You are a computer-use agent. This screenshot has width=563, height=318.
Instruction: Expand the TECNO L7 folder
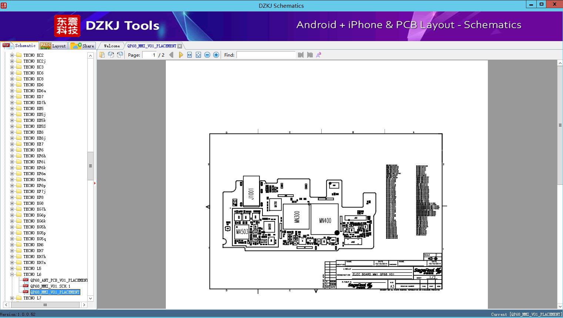point(12,298)
